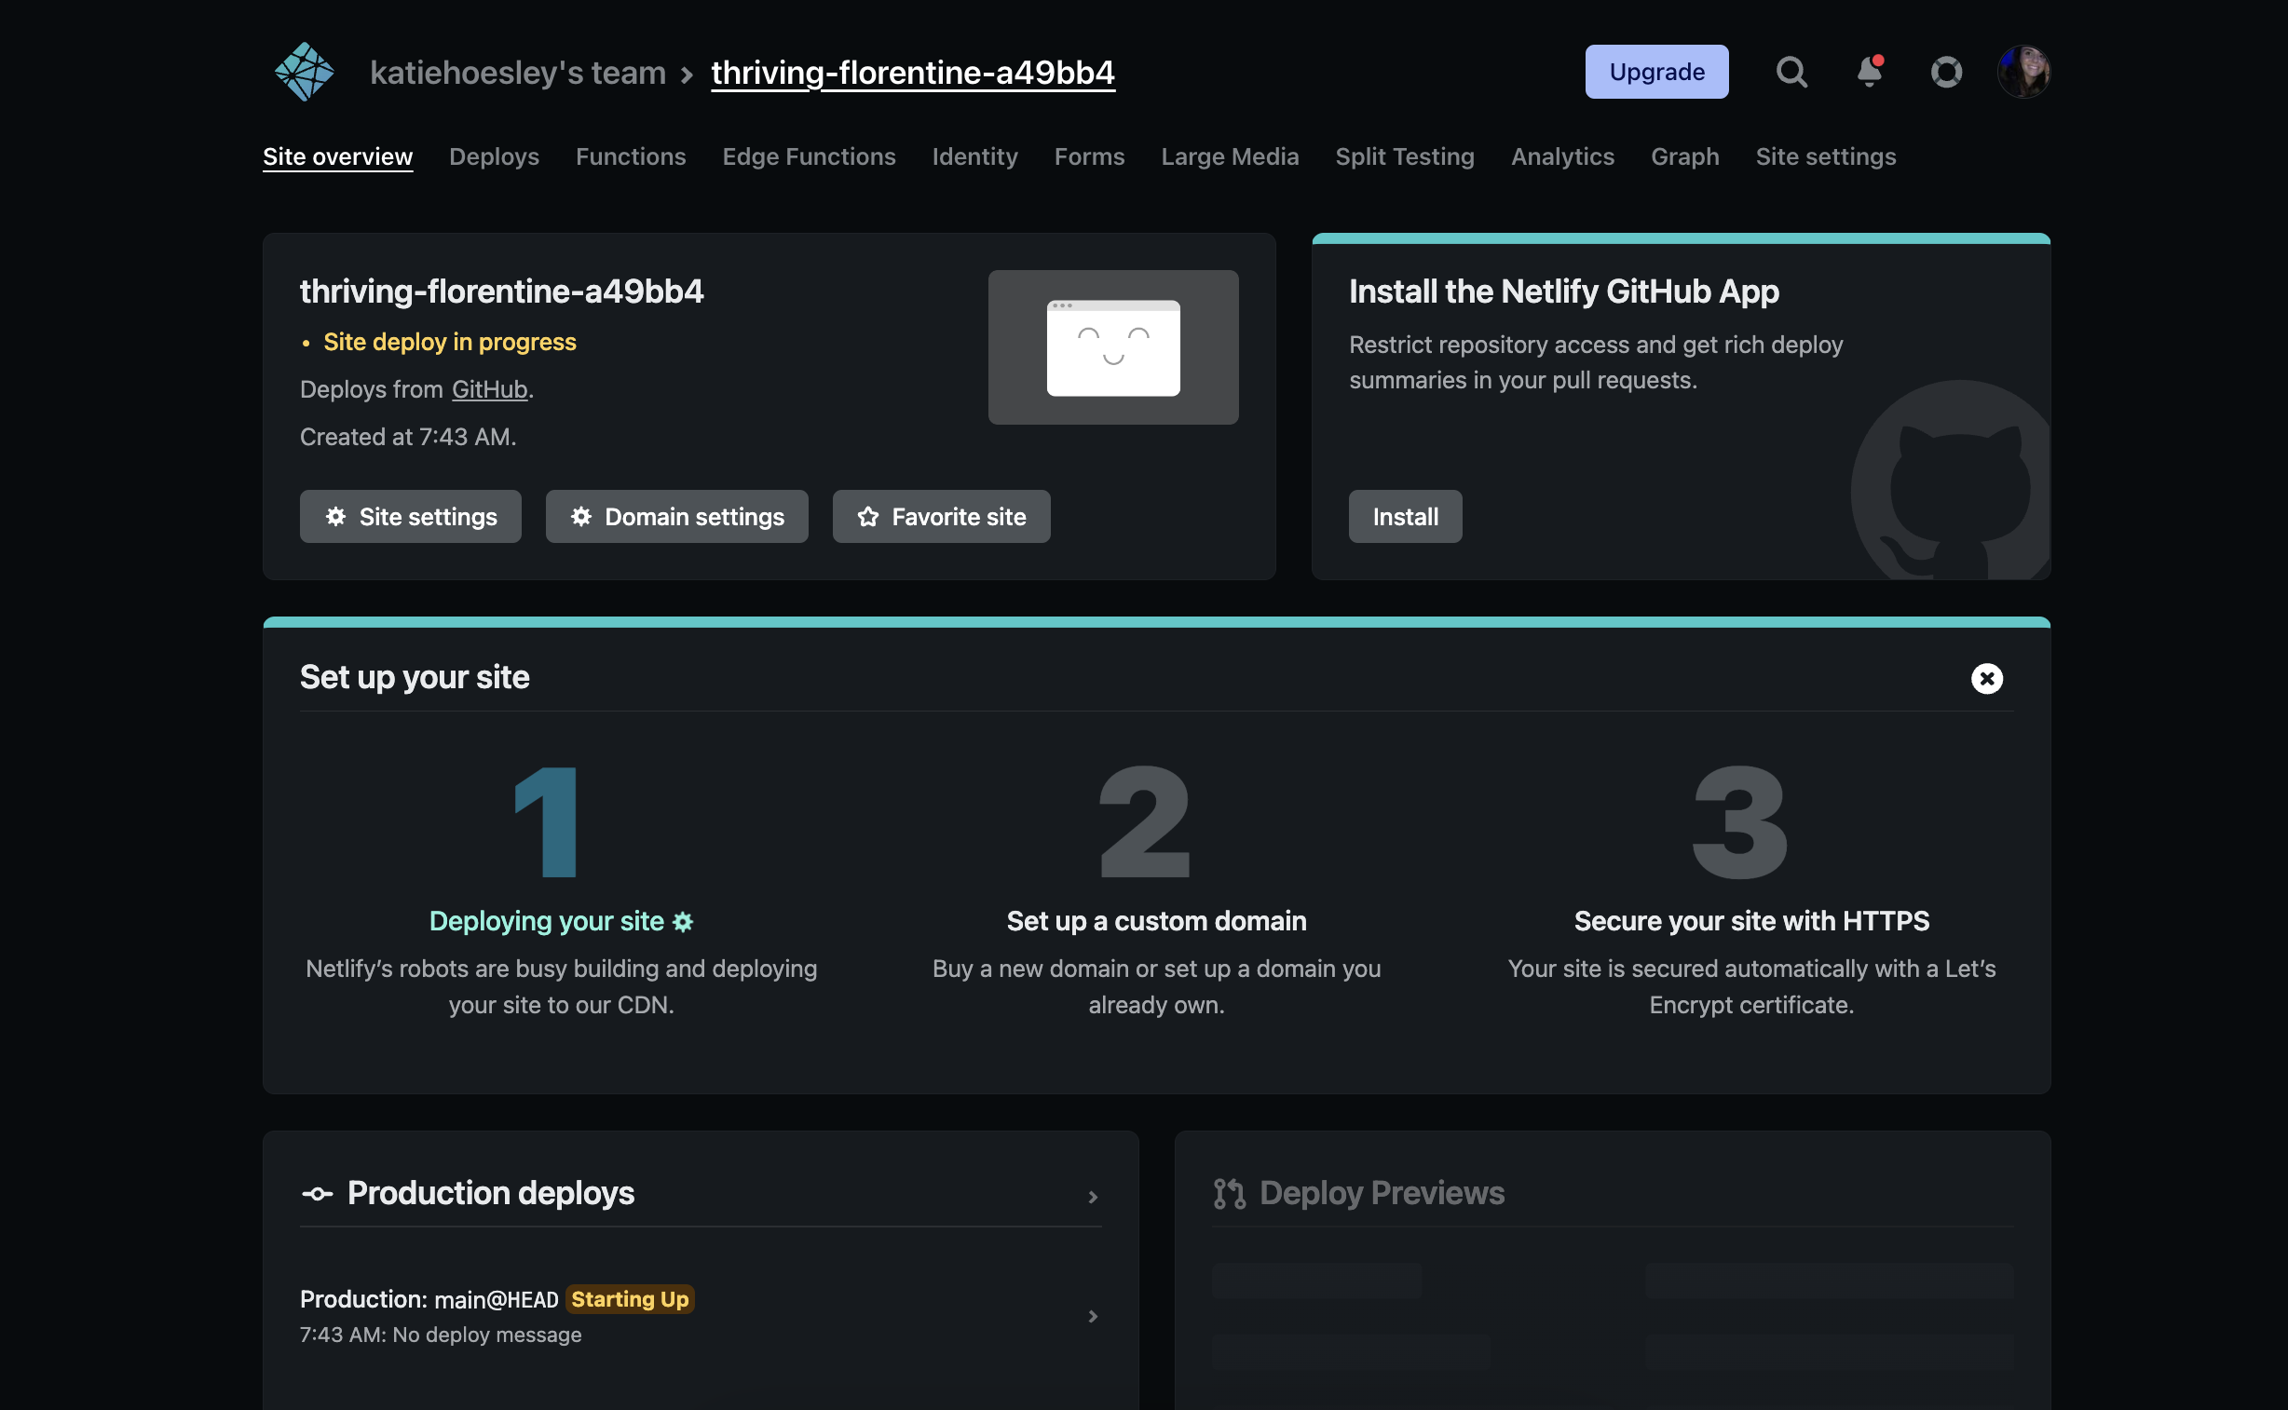Click the site preview thumbnail

[1112, 347]
